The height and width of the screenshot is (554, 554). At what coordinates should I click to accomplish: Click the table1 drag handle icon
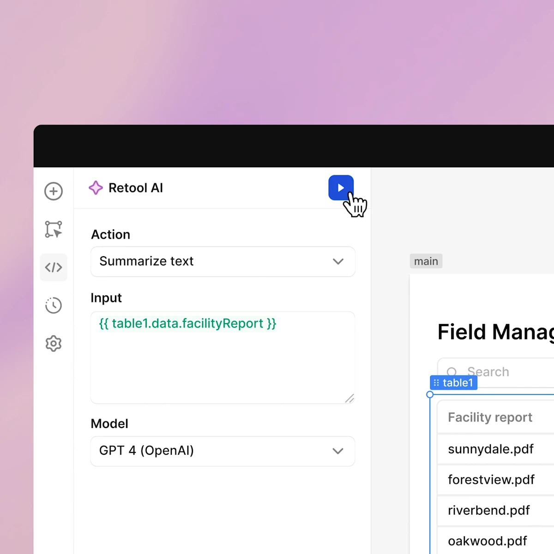point(436,382)
